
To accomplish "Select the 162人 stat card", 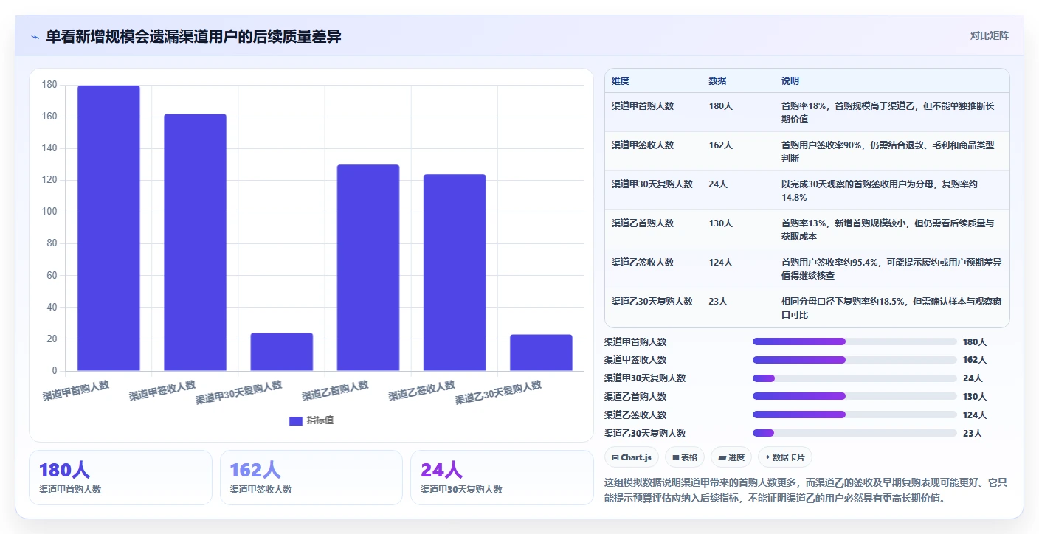I will tap(311, 477).
